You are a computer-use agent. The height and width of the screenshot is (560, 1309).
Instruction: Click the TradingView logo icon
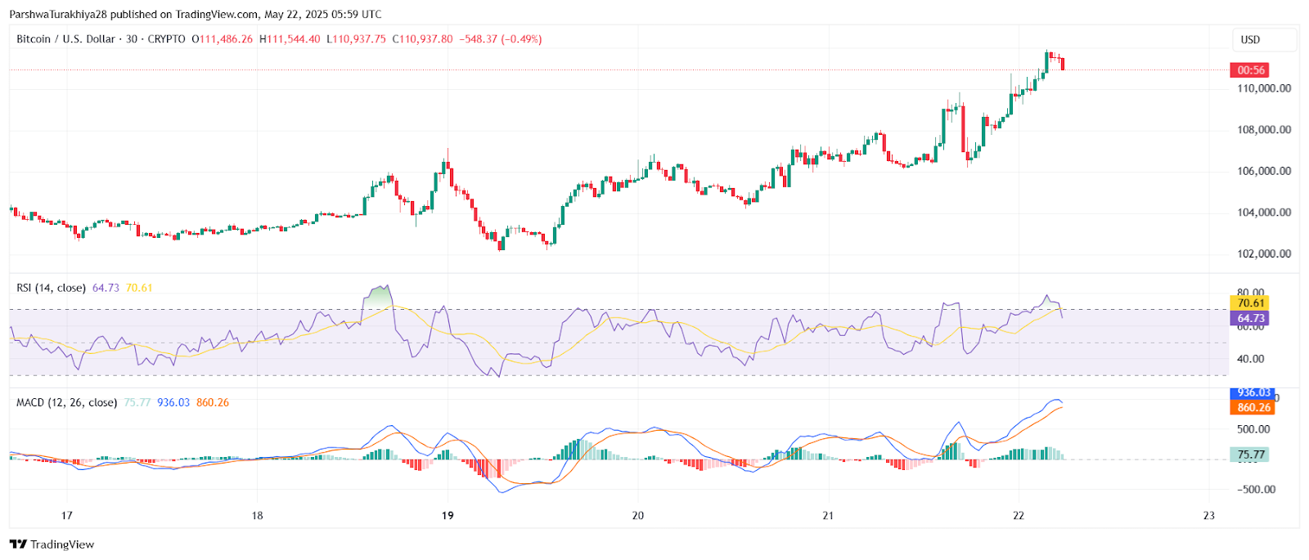(18, 544)
